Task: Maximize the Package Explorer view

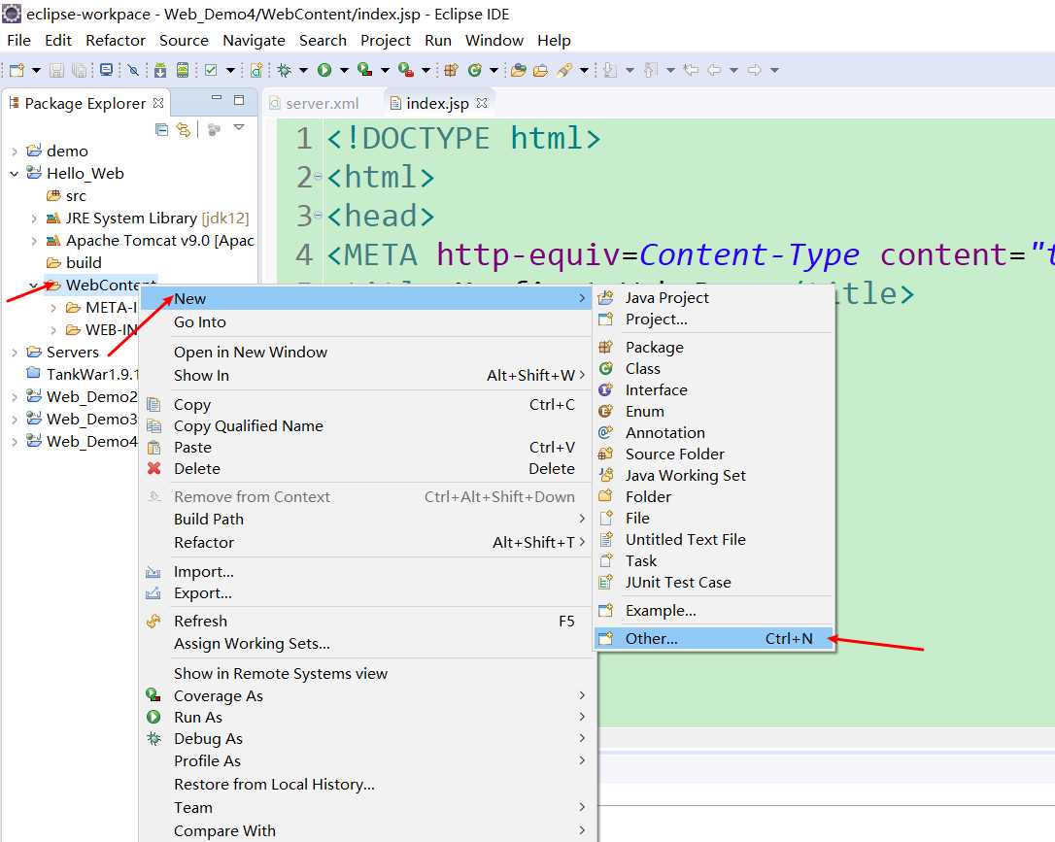Action: coord(239,100)
